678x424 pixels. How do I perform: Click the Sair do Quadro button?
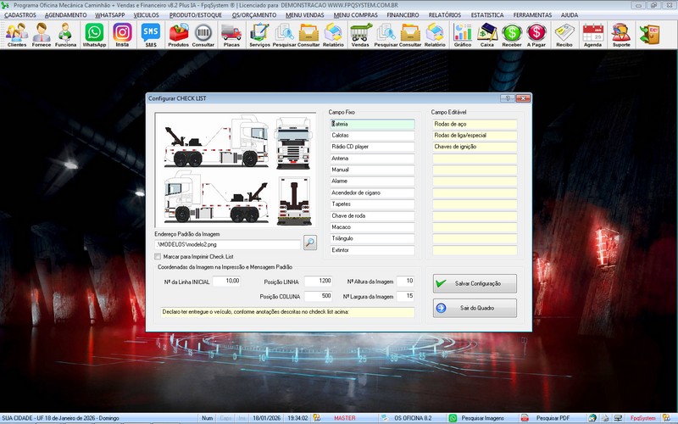pos(475,308)
